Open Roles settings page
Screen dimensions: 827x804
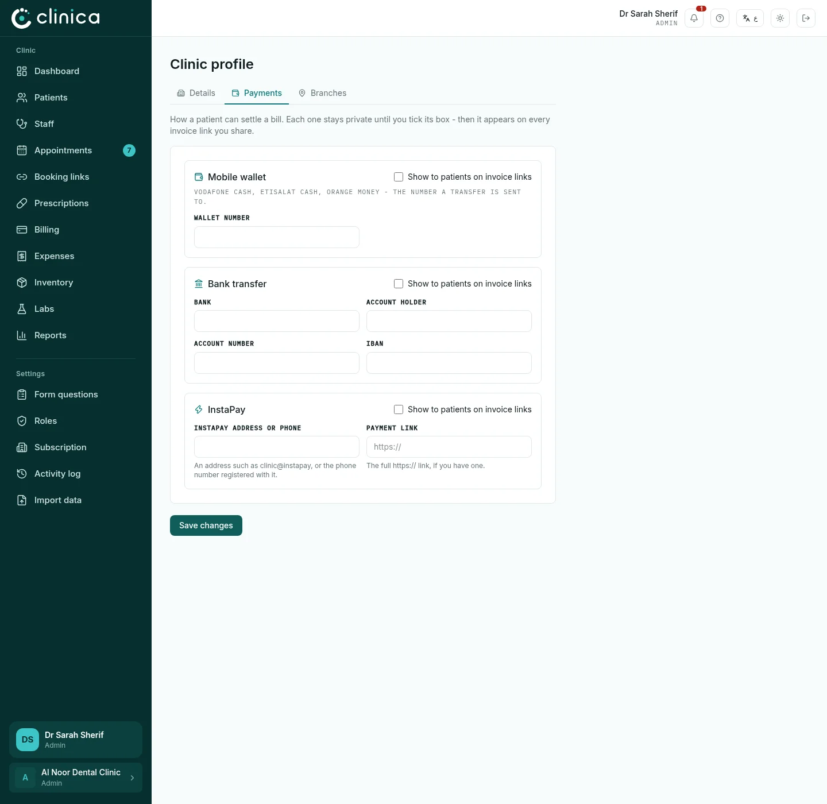coord(76,421)
